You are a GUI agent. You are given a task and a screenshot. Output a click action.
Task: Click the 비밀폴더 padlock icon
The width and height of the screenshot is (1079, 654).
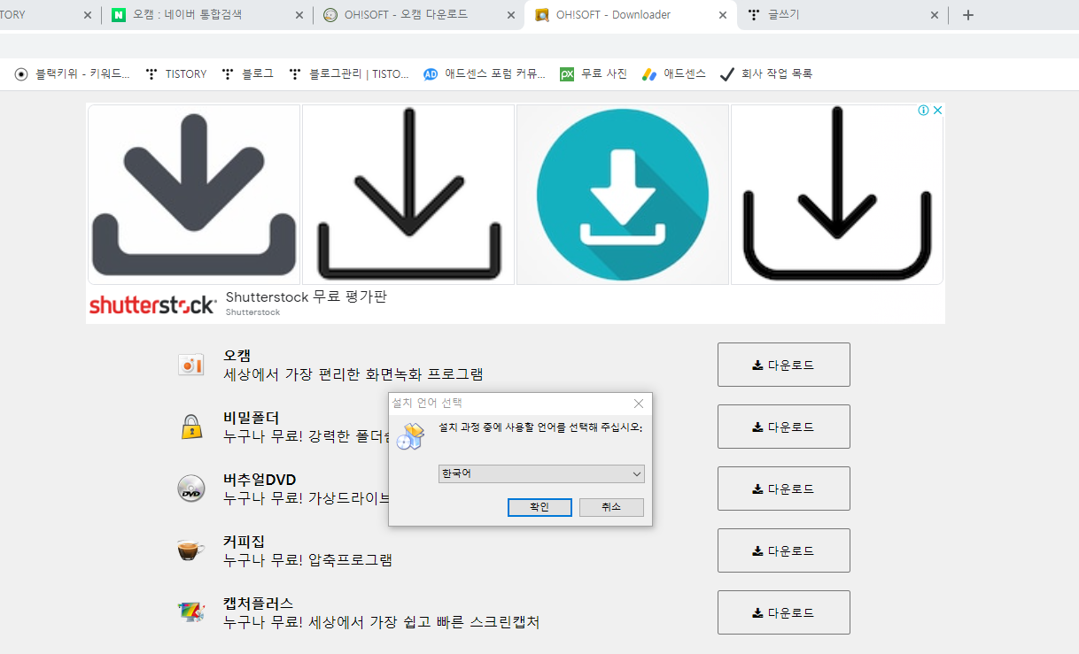190,427
